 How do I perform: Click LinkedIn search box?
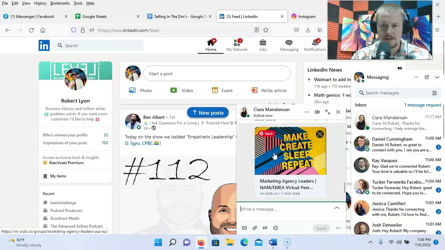[98, 45]
